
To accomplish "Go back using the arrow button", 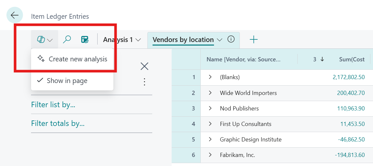I will [x=15, y=15].
